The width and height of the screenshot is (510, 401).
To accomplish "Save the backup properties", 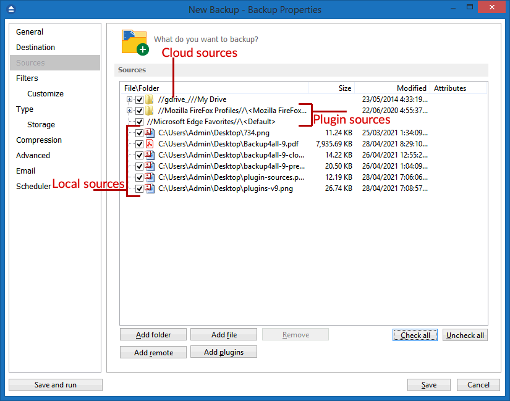I will tap(429, 385).
